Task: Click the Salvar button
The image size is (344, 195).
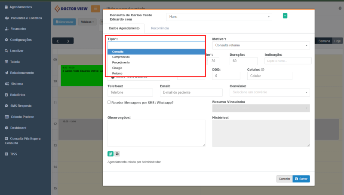Action: click(301, 179)
